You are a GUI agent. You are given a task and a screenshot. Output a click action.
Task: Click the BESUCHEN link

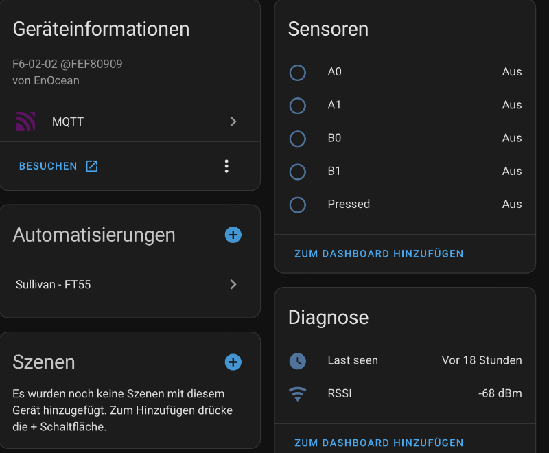pyautogui.click(x=48, y=166)
